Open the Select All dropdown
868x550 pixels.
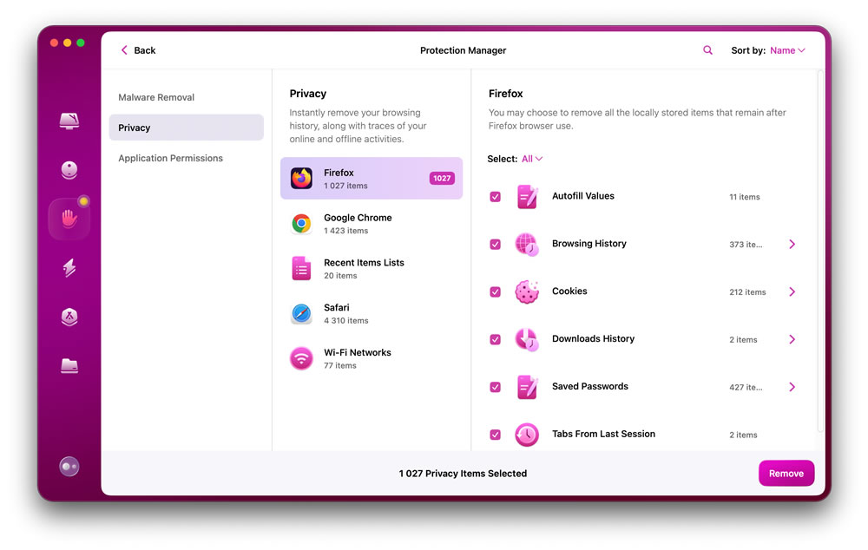(532, 159)
